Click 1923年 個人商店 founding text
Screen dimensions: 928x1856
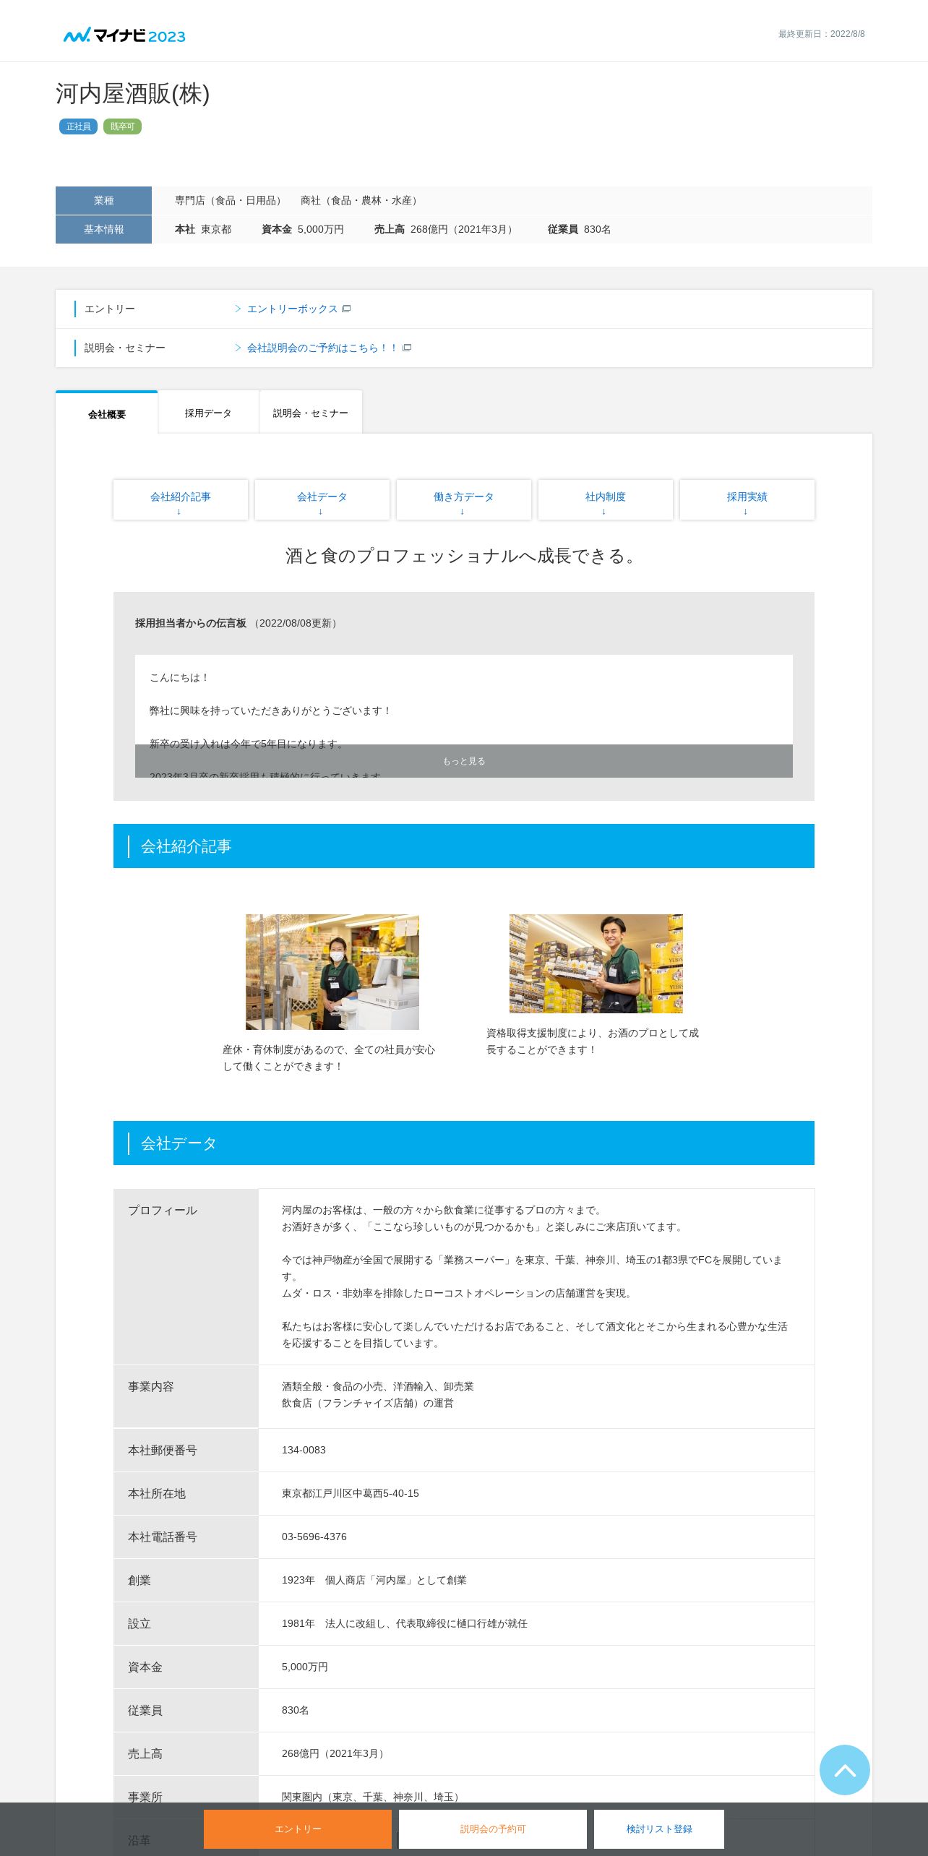click(374, 1580)
